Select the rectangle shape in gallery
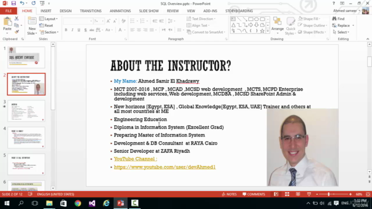The image size is (372, 209). click(x=251, y=19)
